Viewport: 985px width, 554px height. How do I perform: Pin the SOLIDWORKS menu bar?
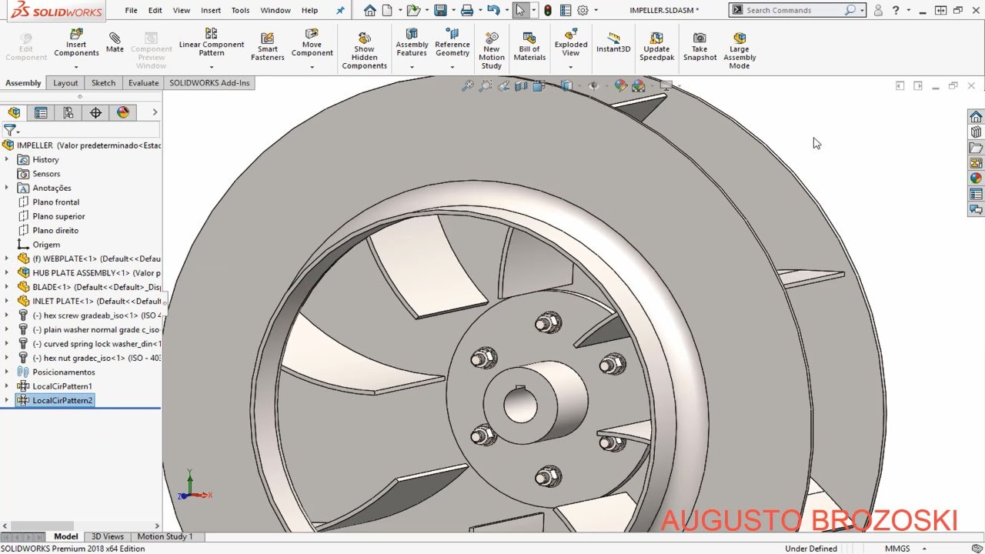pos(341,11)
